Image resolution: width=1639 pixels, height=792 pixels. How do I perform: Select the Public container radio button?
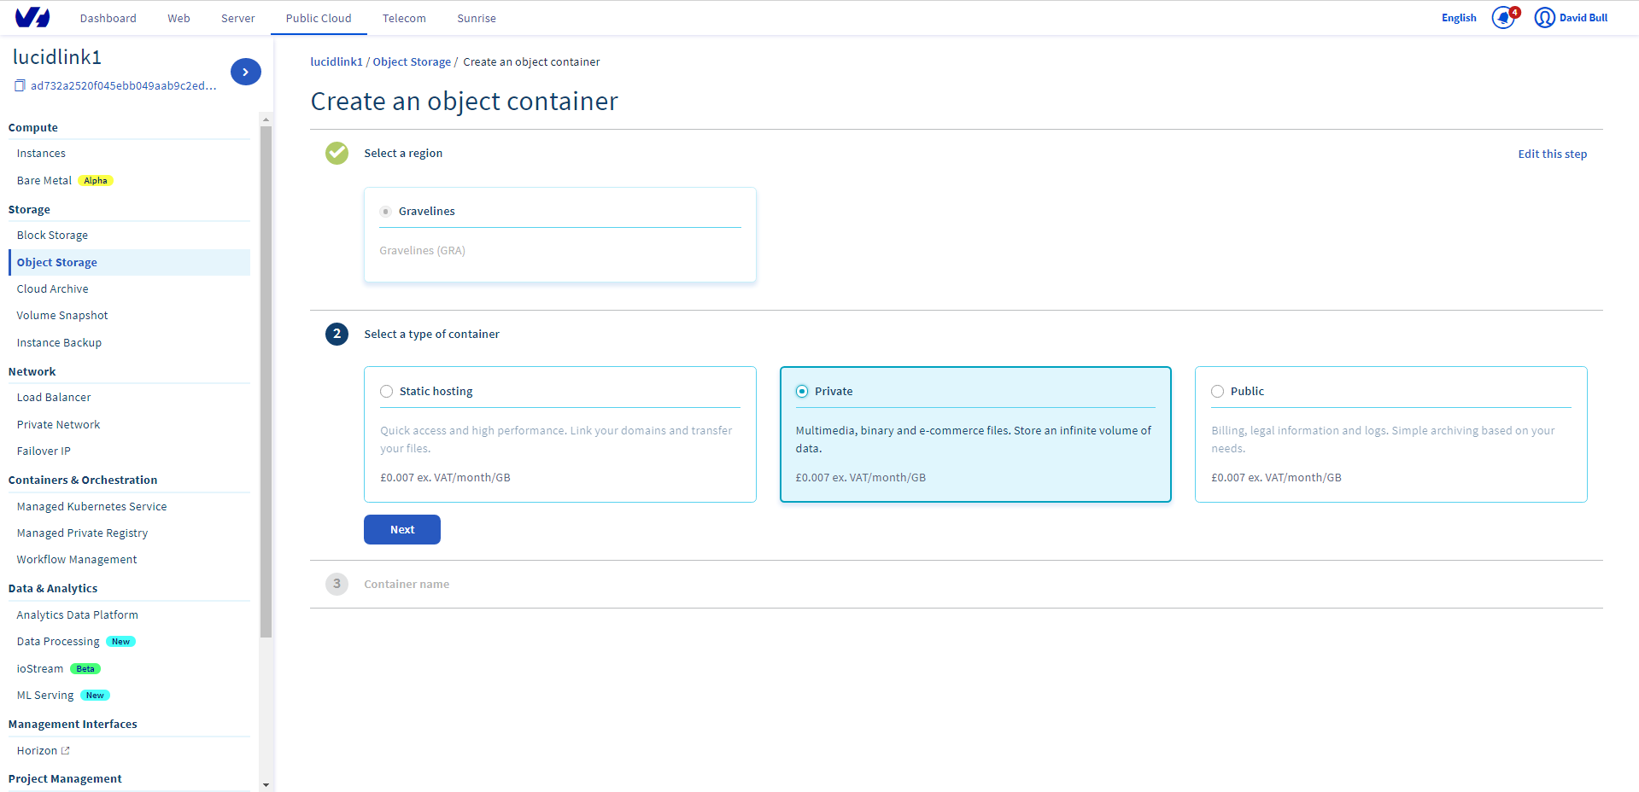1218,392
